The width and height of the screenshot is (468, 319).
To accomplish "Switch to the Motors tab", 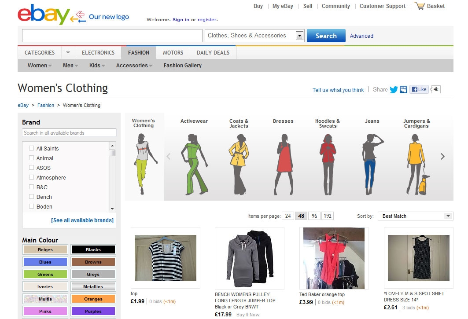I will [173, 52].
